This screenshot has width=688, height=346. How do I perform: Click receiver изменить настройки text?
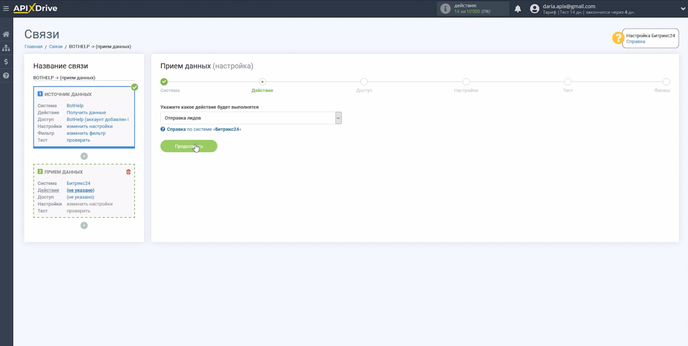(x=90, y=204)
